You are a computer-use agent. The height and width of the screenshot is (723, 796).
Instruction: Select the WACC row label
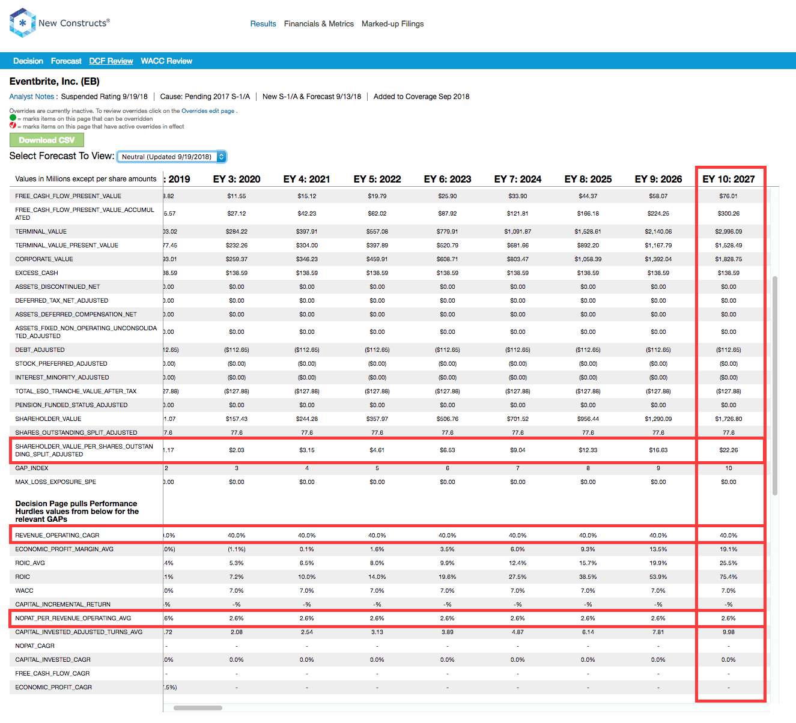click(25, 591)
